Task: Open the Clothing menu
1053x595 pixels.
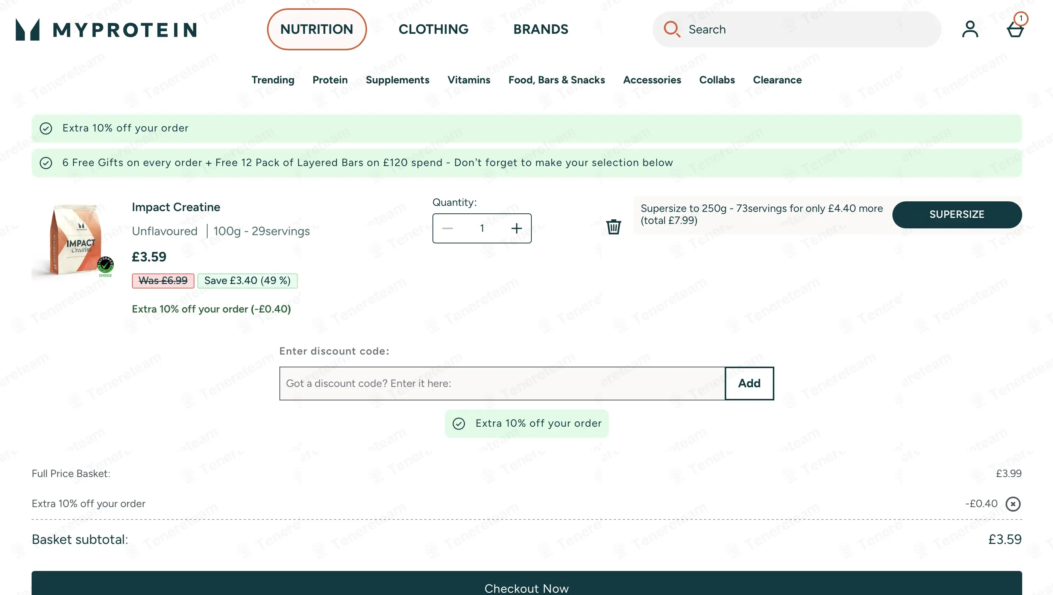Action: coord(433,29)
